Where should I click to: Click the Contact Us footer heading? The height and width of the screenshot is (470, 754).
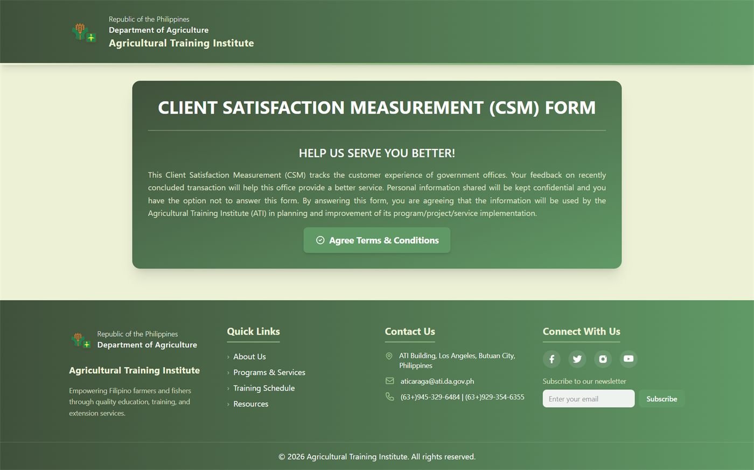click(410, 331)
